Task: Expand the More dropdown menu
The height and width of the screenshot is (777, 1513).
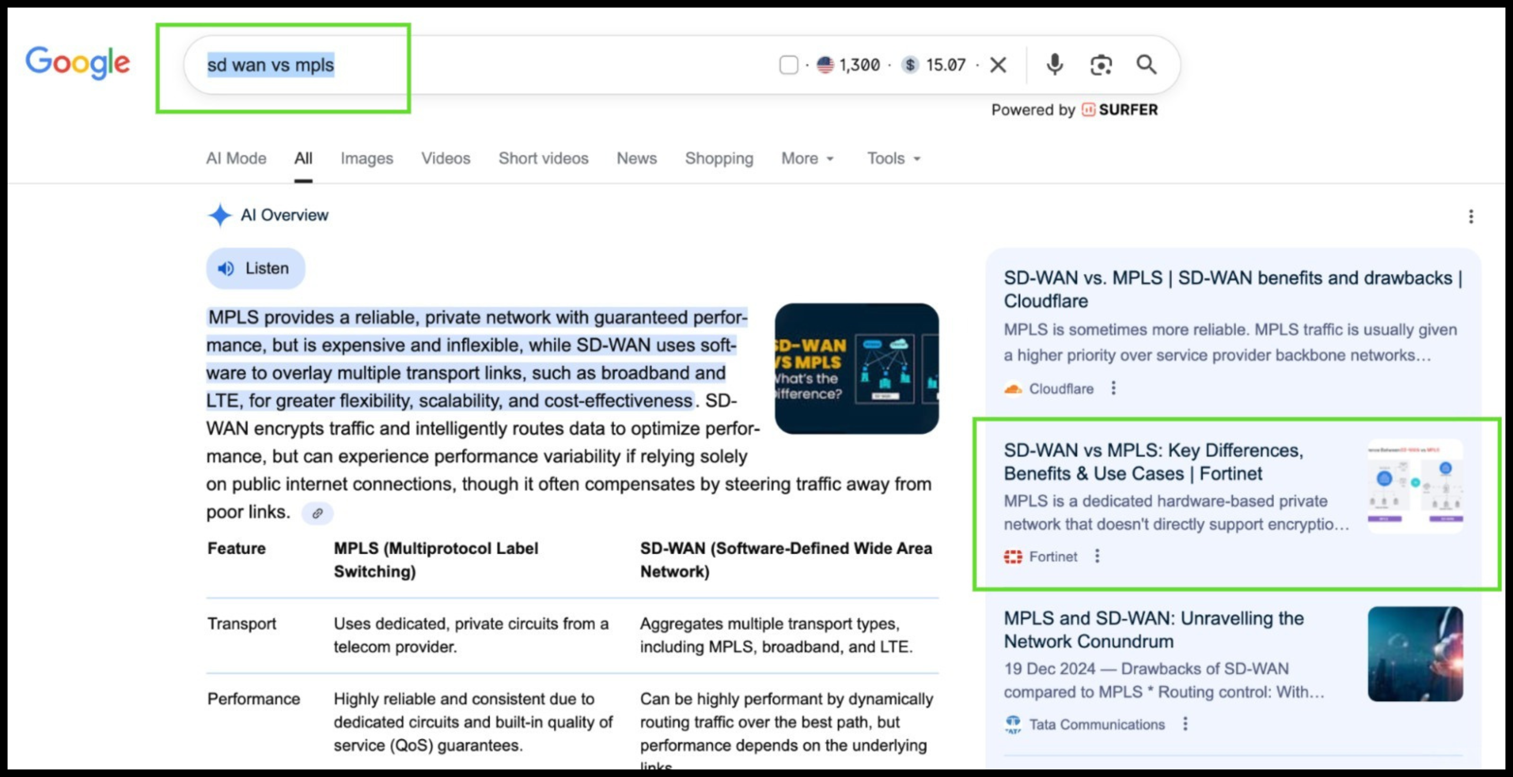Action: [x=807, y=158]
